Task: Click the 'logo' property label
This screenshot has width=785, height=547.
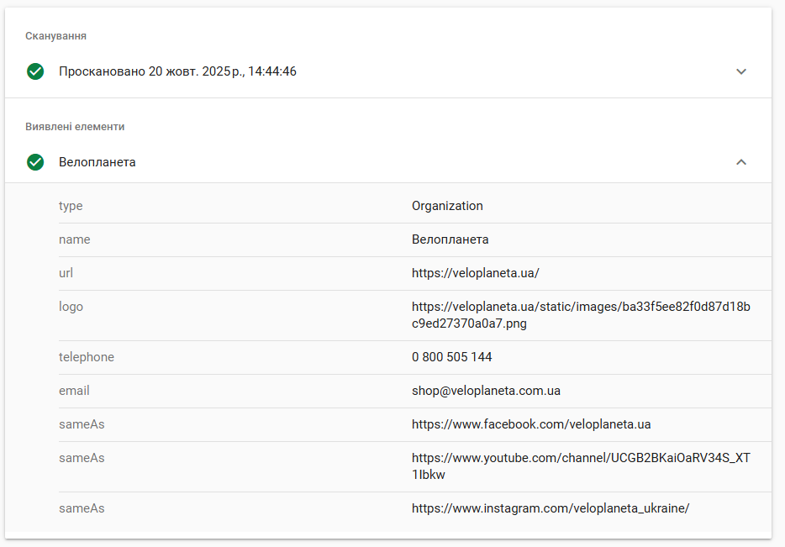Action: click(x=71, y=307)
